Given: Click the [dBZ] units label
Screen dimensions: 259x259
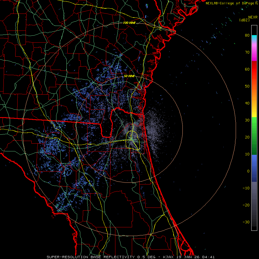Looking at the screenshot, I should tap(244, 20).
